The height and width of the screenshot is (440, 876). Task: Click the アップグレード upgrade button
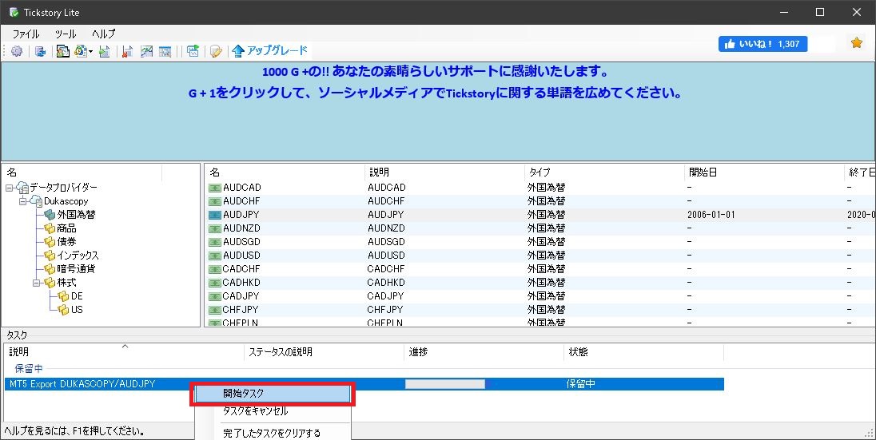tap(270, 51)
